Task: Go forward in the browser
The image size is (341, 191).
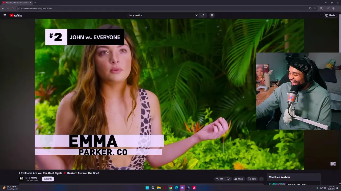Action: [x=7, y=8]
